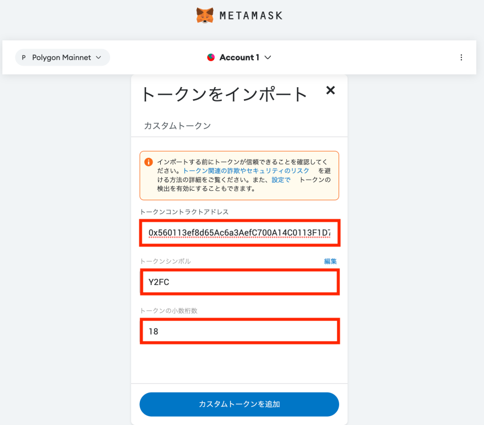Screen dimensions: 484x425
Task: Click the Account 1 colored avatar icon
Action: tap(211, 57)
